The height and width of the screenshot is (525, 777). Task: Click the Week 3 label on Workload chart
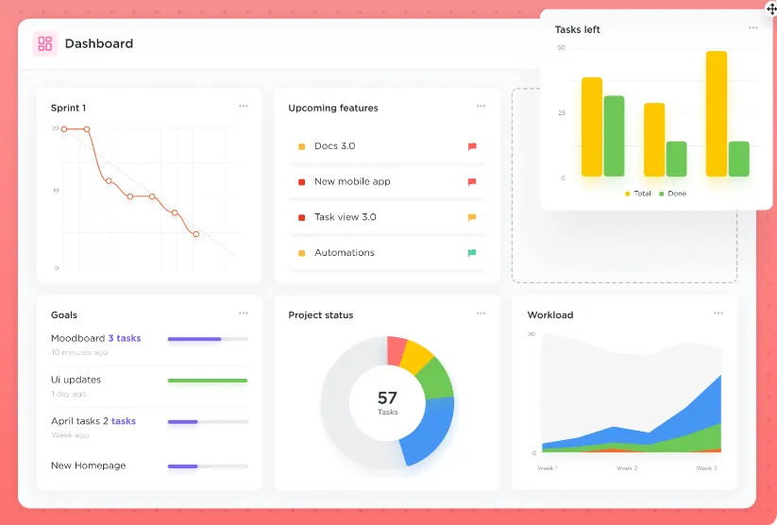[x=706, y=468]
